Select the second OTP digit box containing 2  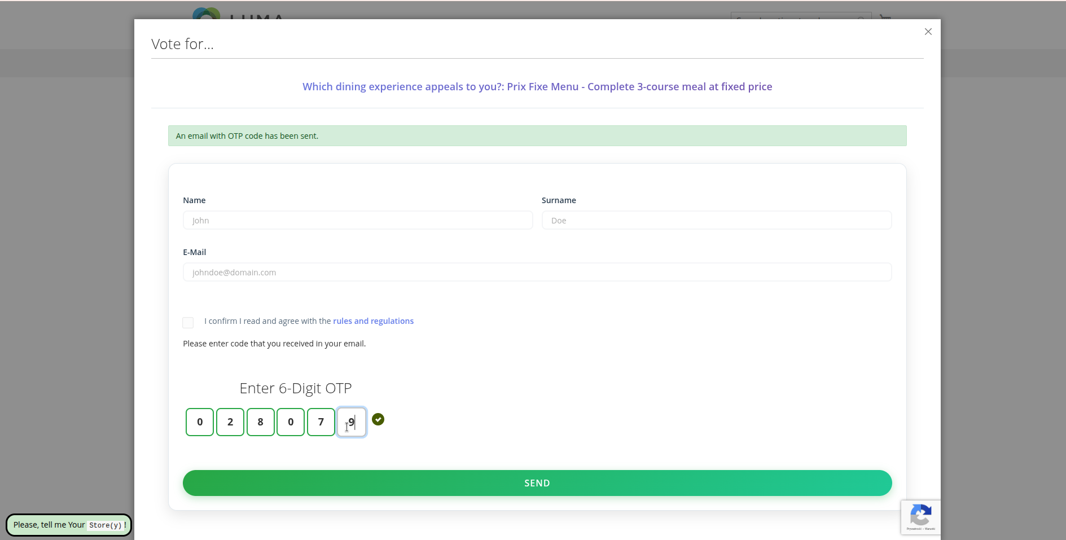(x=230, y=422)
